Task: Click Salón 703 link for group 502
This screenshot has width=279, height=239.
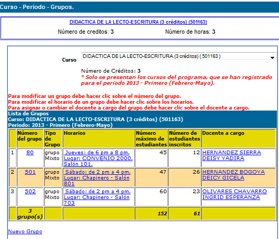Action: pos(97,200)
